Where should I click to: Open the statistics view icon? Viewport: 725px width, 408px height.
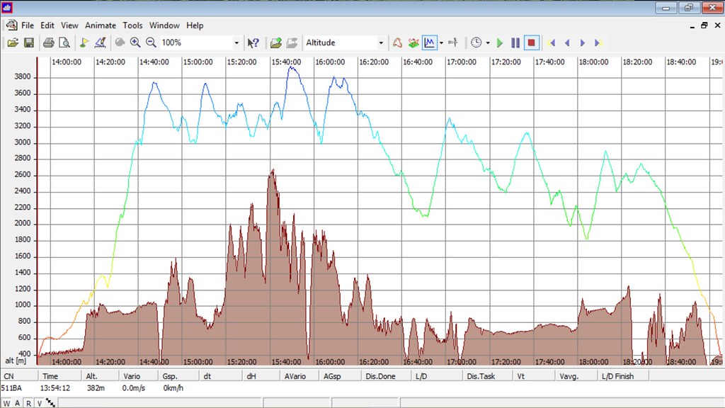(452, 43)
